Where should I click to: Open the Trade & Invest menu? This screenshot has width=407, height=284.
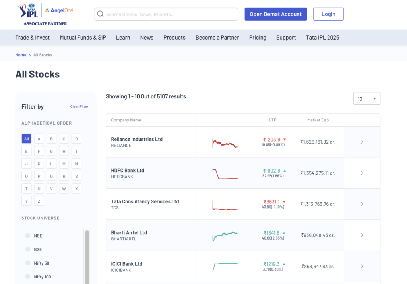point(33,38)
